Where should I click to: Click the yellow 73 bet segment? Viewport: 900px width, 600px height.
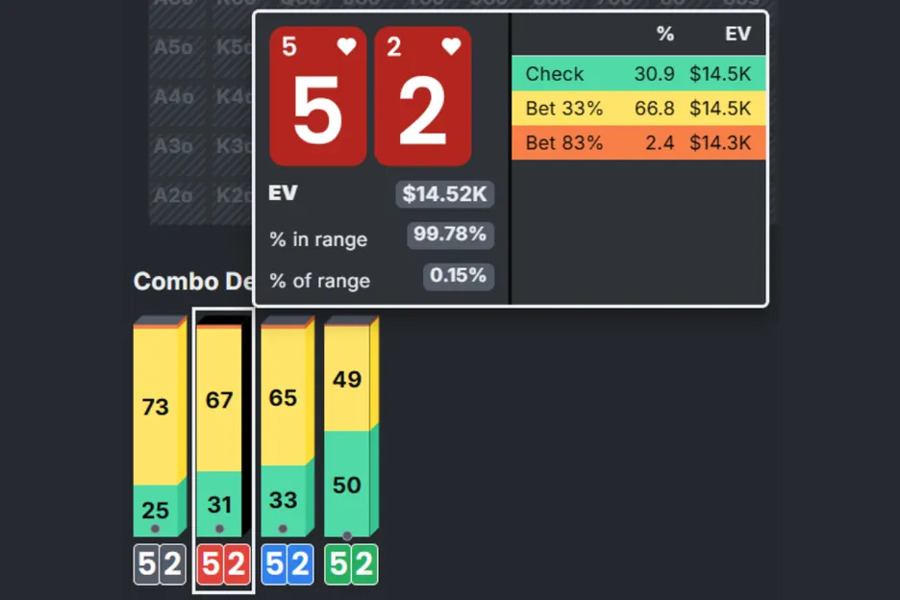click(156, 407)
